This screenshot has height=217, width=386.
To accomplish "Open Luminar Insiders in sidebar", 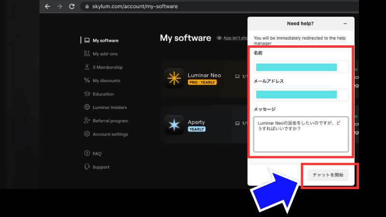I will coord(110,107).
